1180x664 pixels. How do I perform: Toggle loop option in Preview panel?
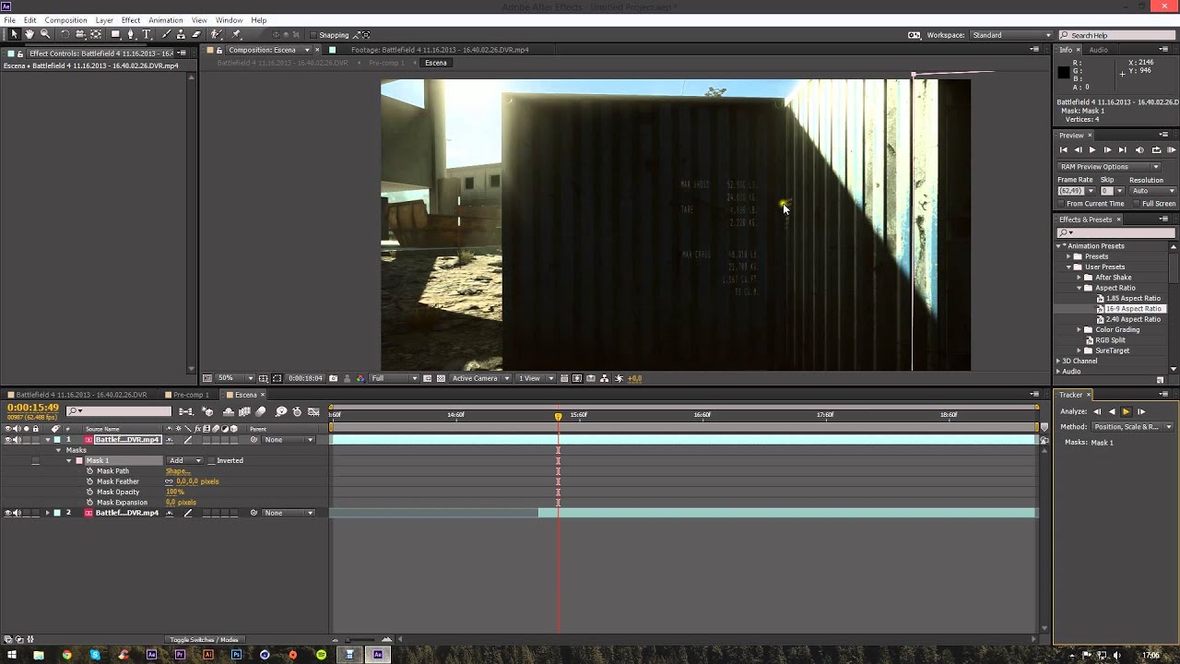pos(1156,149)
